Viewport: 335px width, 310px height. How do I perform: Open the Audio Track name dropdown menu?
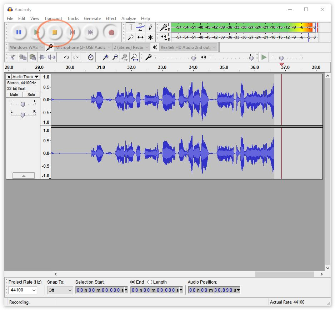(x=26, y=77)
